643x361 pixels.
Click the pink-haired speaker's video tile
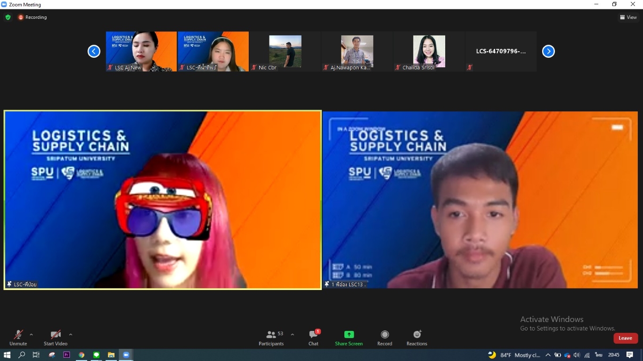(163, 200)
